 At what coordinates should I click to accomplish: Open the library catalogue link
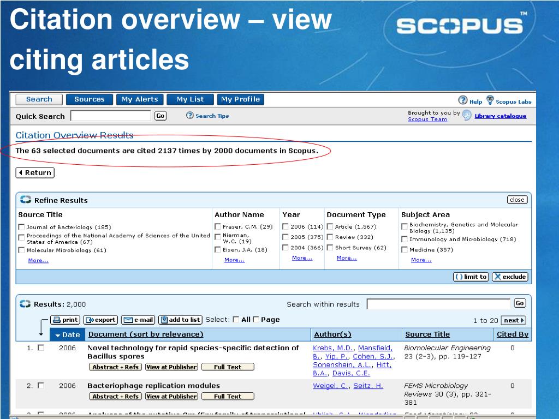tap(500, 116)
